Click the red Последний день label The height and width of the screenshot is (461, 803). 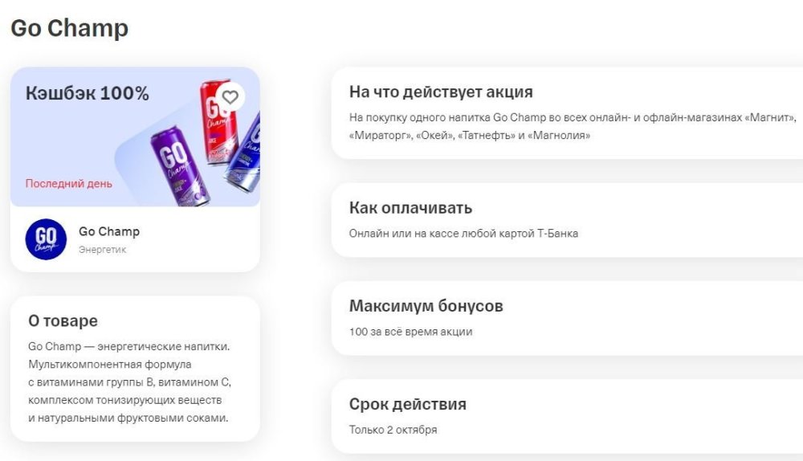coord(68,183)
